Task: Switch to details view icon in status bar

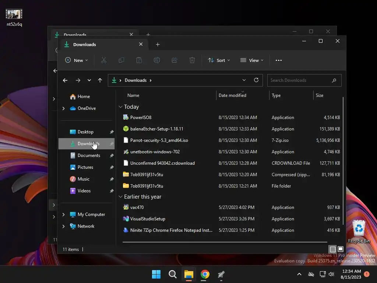Action: coord(332,249)
